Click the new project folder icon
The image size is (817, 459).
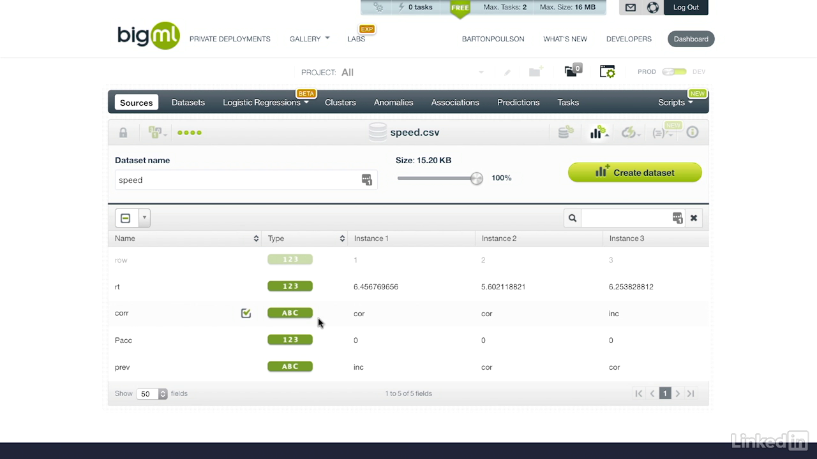536,72
